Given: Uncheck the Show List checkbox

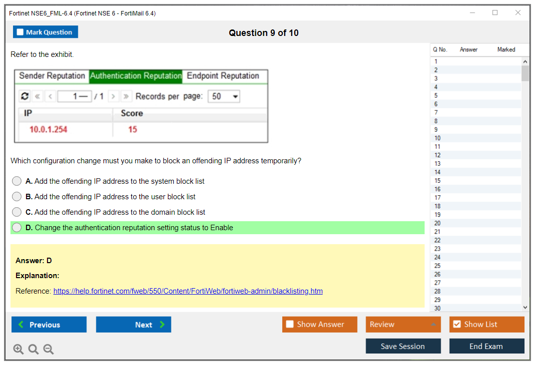Looking at the screenshot, I should pos(457,325).
